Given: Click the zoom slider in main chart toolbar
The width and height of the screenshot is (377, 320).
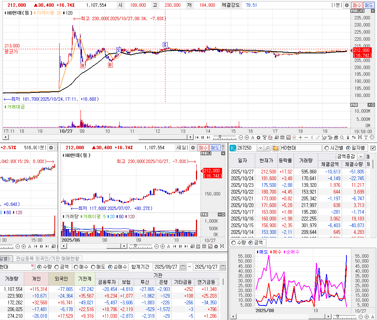Looking at the screenshot, I should tap(225, 138).
